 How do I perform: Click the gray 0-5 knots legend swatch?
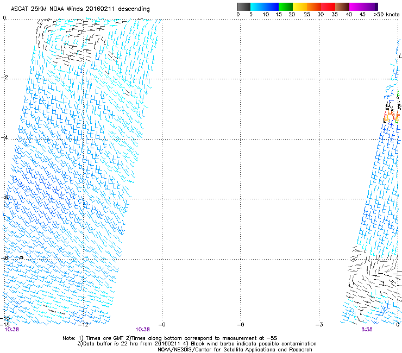click(x=243, y=7)
